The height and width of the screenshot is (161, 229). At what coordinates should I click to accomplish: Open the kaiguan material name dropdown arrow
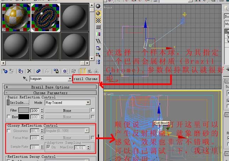[70, 79]
